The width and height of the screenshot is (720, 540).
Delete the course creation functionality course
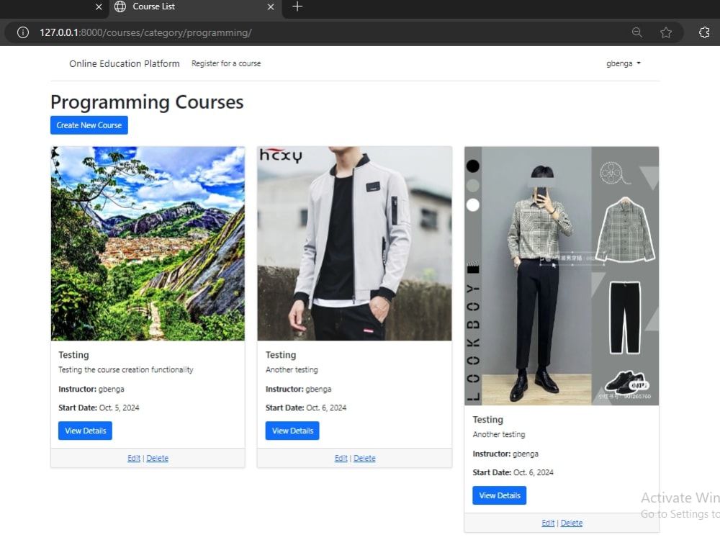[x=158, y=458]
